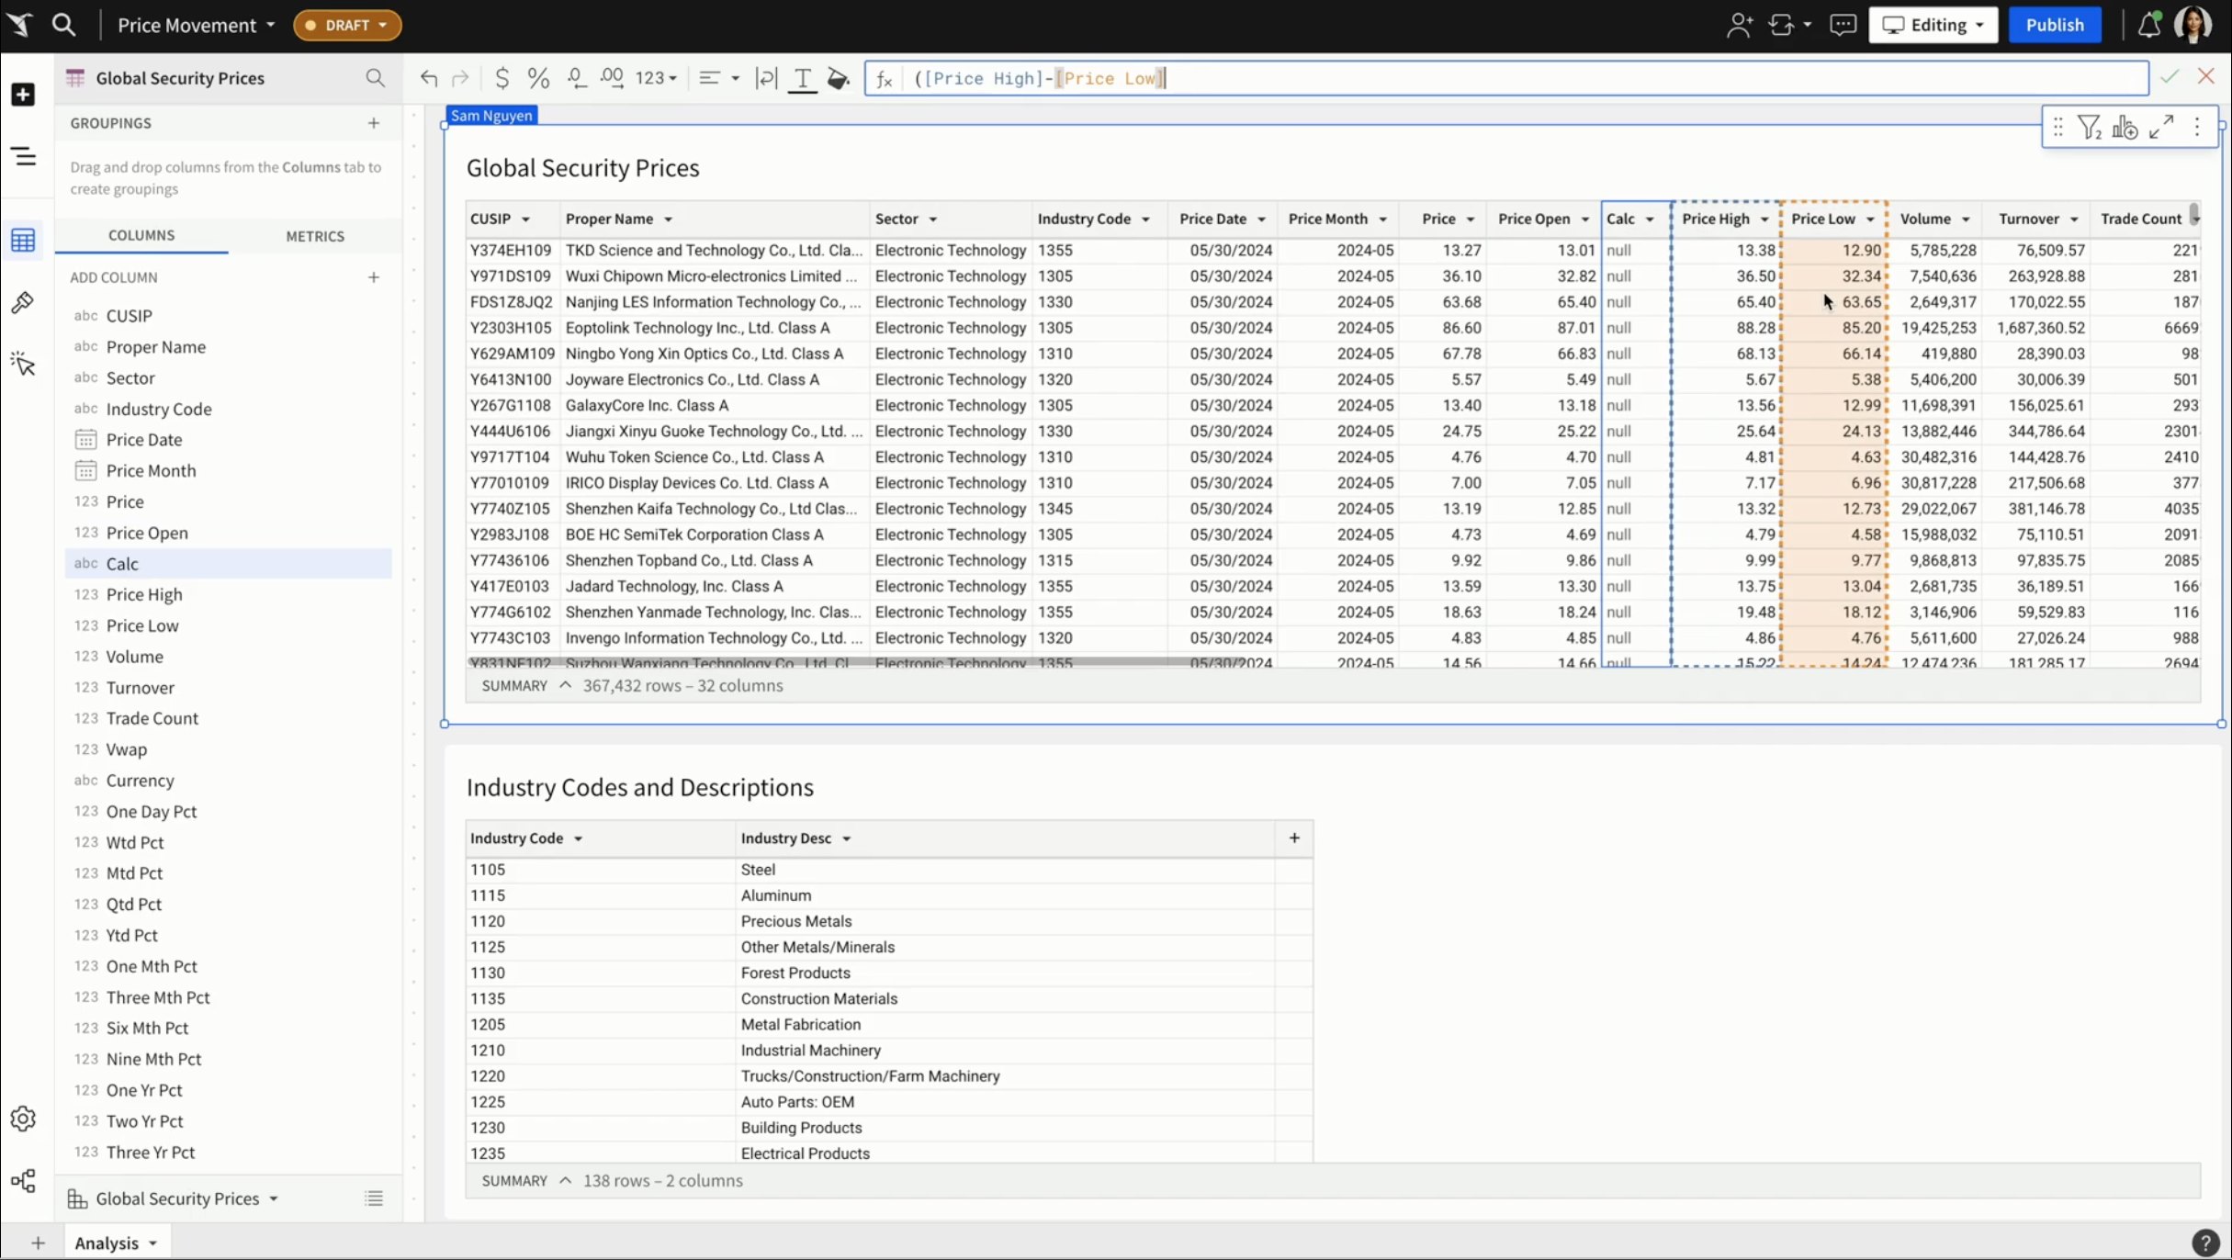Confirm the formula with the green checkmark
The width and height of the screenshot is (2232, 1260).
[2170, 77]
